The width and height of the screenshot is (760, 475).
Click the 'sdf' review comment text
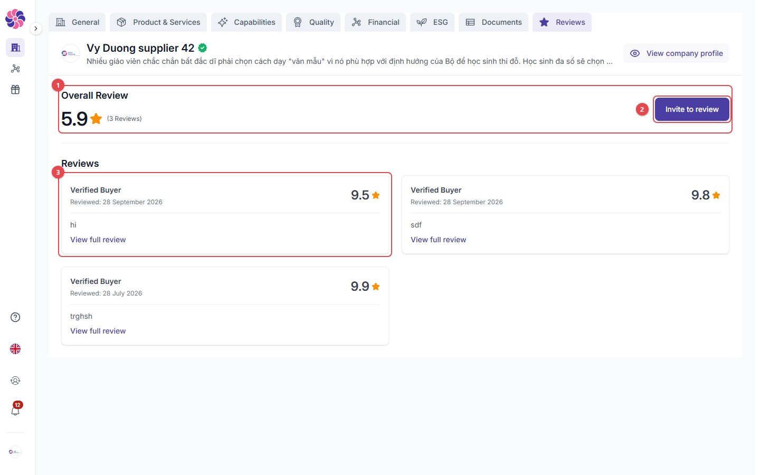tap(416, 225)
